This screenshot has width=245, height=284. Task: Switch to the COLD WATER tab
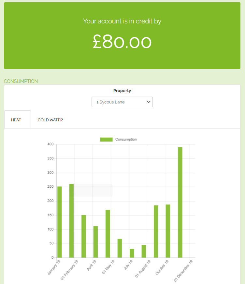click(50, 120)
